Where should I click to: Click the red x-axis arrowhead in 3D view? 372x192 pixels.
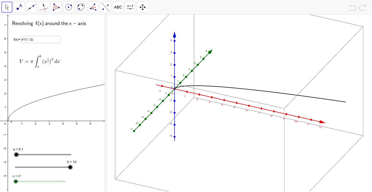(322, 122)
